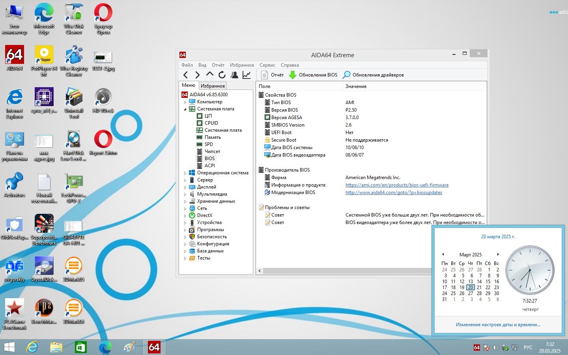Expand the Тесты tree node
Screen dimensions: 568x355
pyautogui.click(x=185, y=258)
